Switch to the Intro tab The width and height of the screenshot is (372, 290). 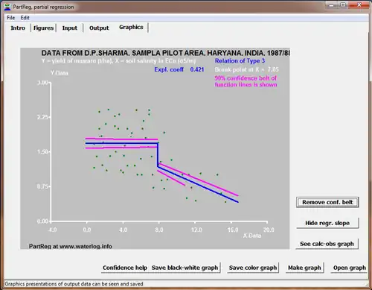coord(18,28)
